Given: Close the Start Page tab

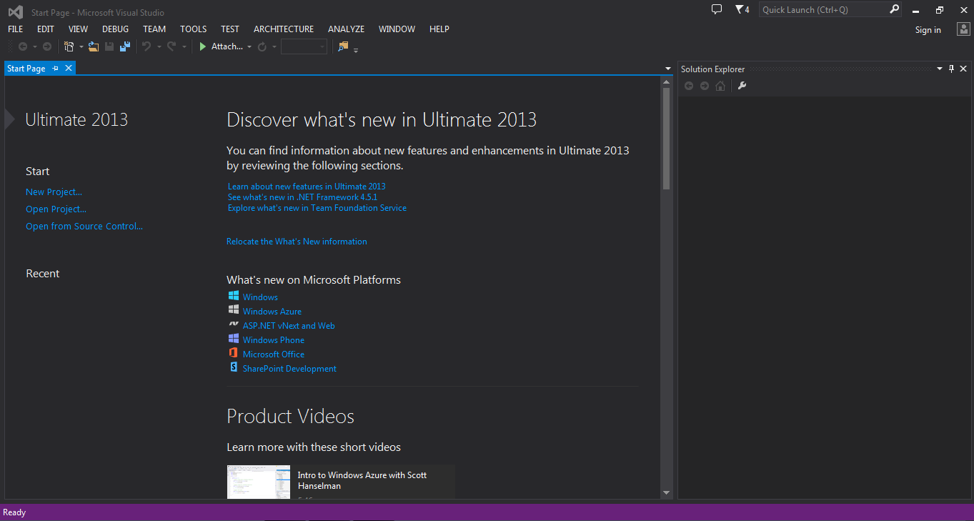Looking at the screenshot, I should tap(69, 68).
